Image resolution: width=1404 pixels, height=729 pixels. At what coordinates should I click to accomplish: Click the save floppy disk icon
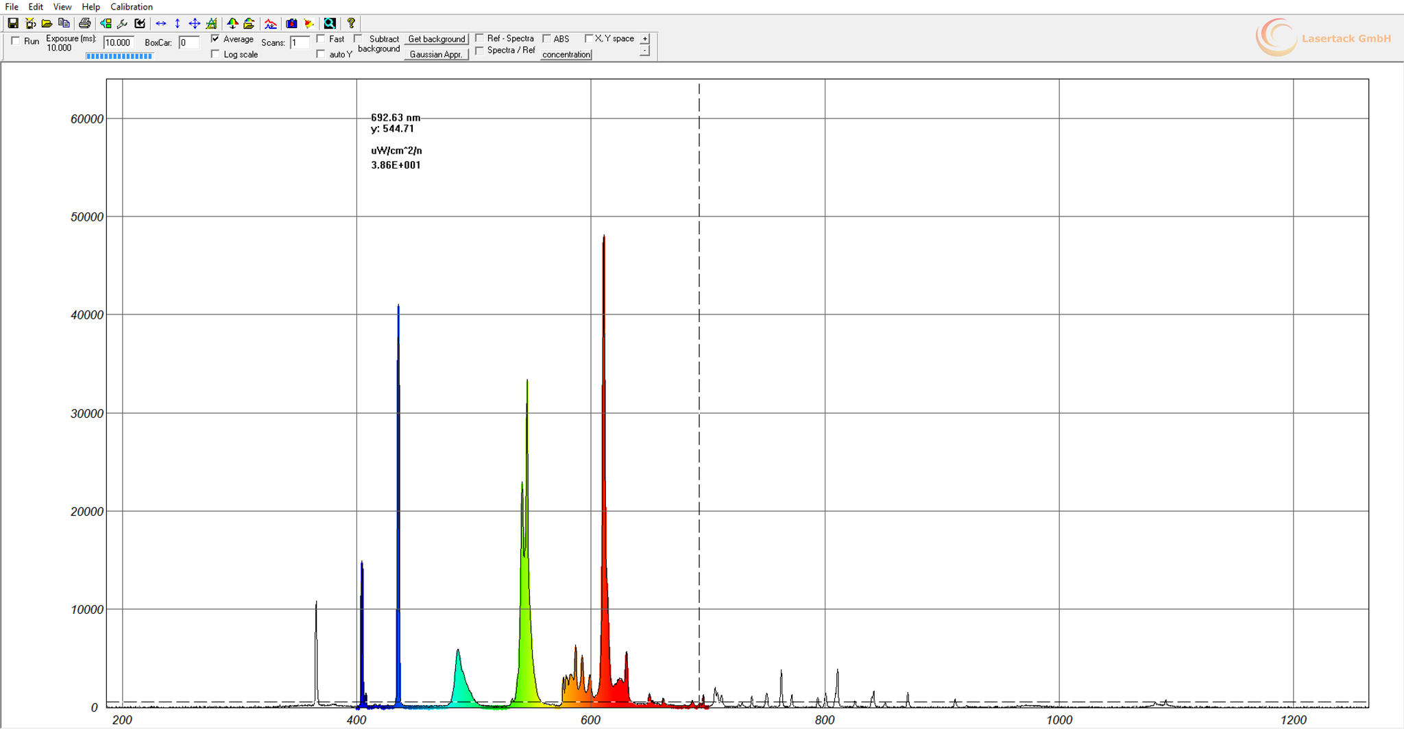[x=13, y=23]
